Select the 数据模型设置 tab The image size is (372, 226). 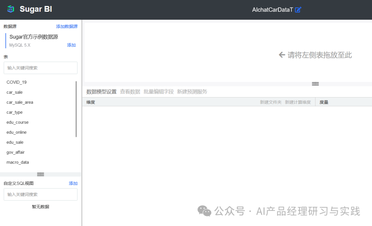coord(101,92)
